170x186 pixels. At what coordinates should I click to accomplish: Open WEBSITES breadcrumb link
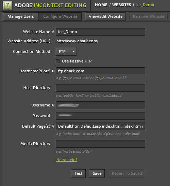122,5
